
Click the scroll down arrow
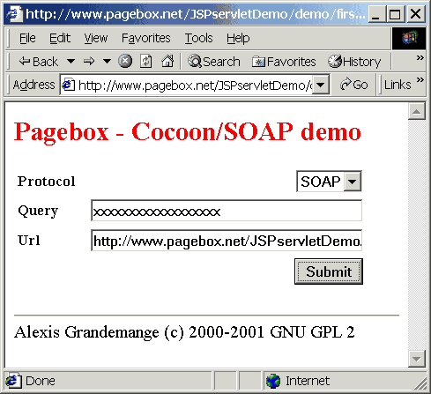[417, 359]
